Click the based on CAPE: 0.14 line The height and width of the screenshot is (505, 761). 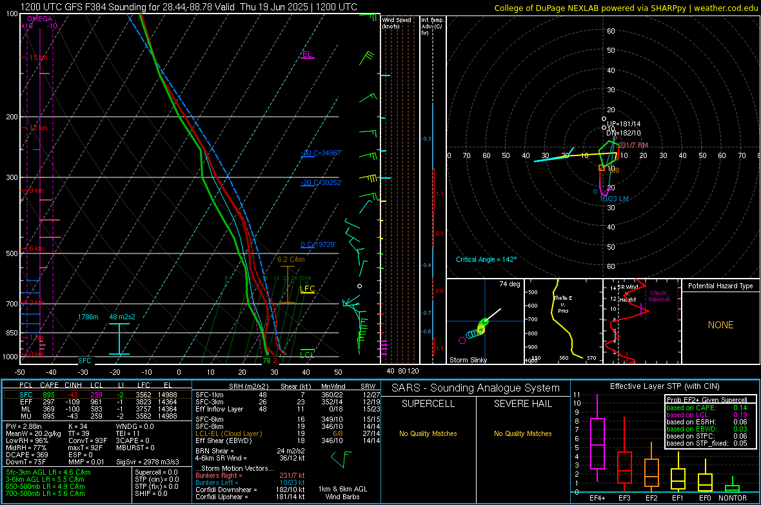(x=707, y=408)
